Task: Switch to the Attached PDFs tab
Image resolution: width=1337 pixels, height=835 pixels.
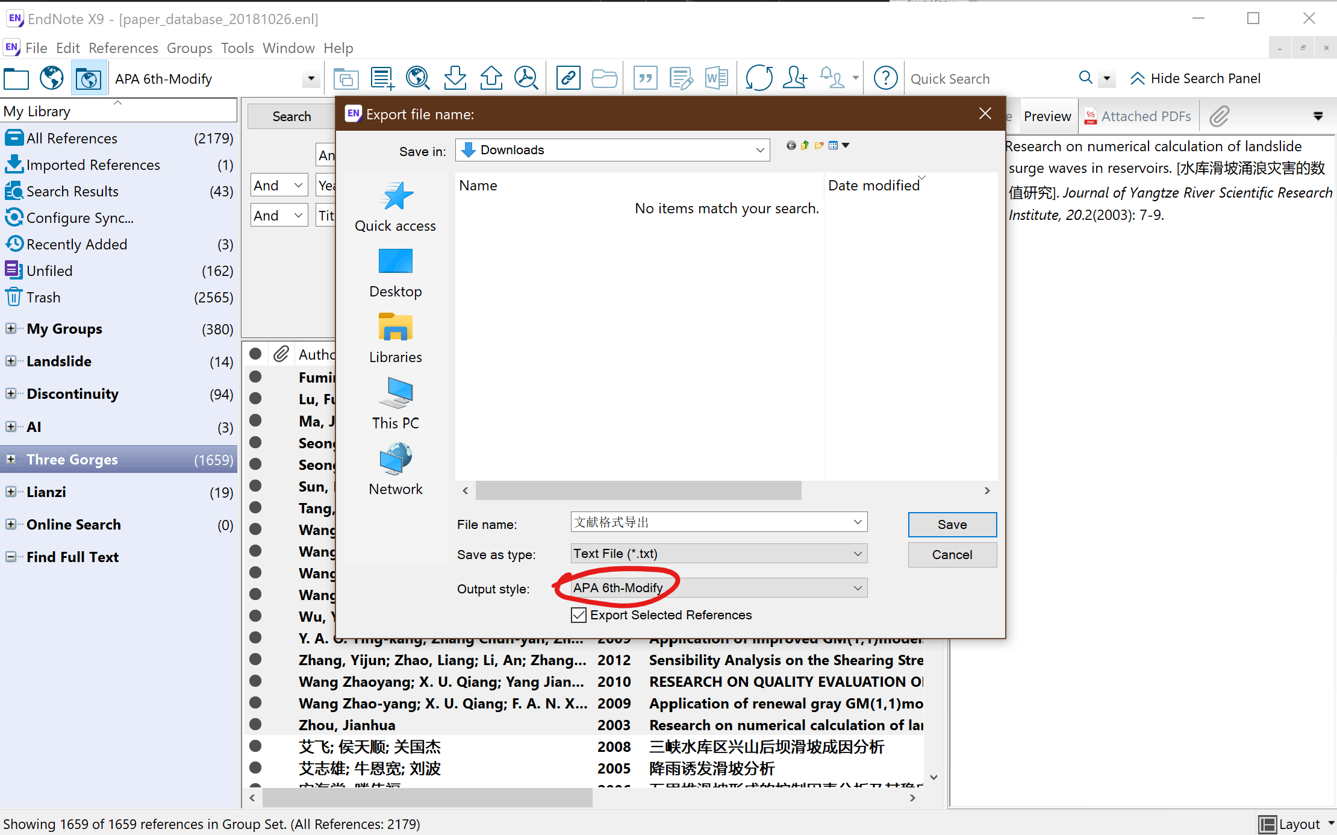Action: [x=1138, y=116]
